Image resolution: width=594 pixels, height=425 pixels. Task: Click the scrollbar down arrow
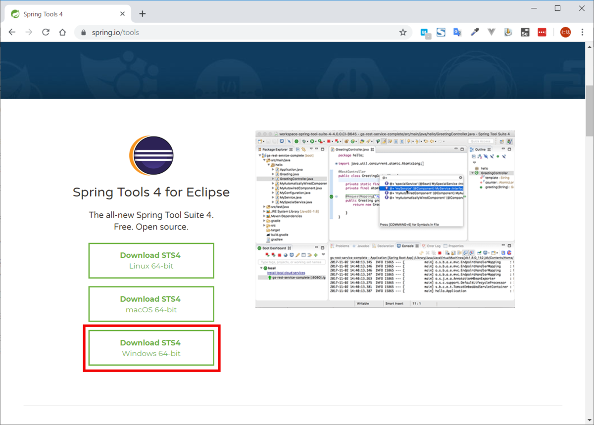[x=590, y=421]
